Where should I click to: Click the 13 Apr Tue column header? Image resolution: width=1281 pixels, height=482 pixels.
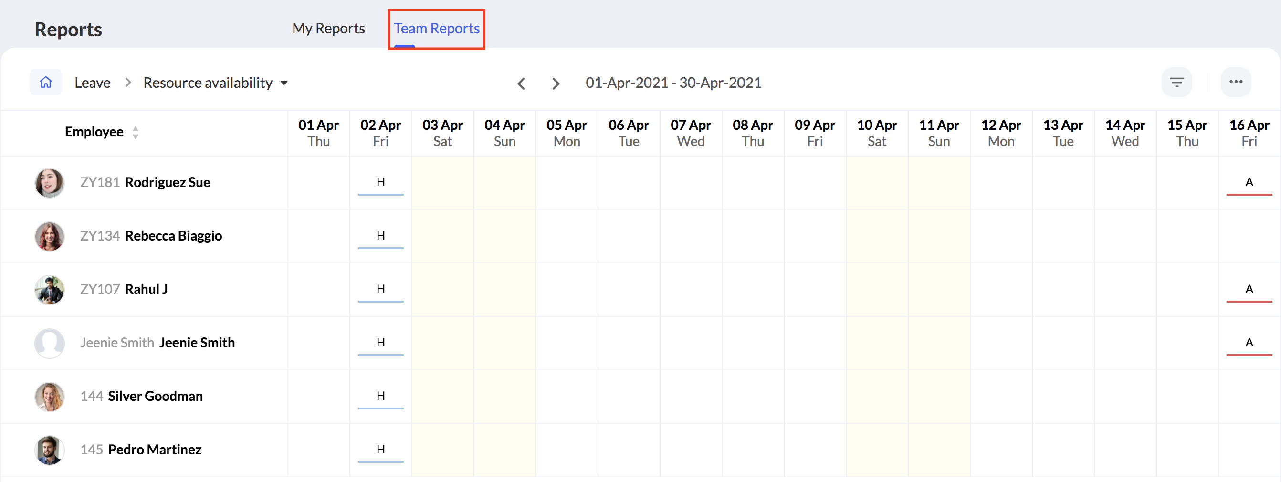point(1063,133)
